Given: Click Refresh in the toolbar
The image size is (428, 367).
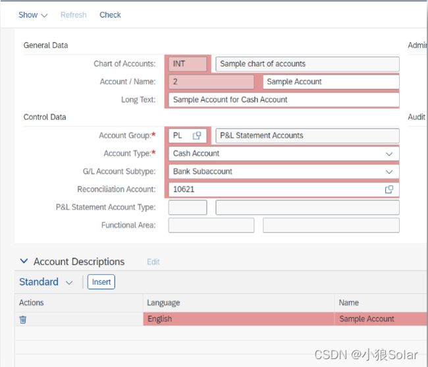Looking at the screenshot, I should tap(74, 15).
